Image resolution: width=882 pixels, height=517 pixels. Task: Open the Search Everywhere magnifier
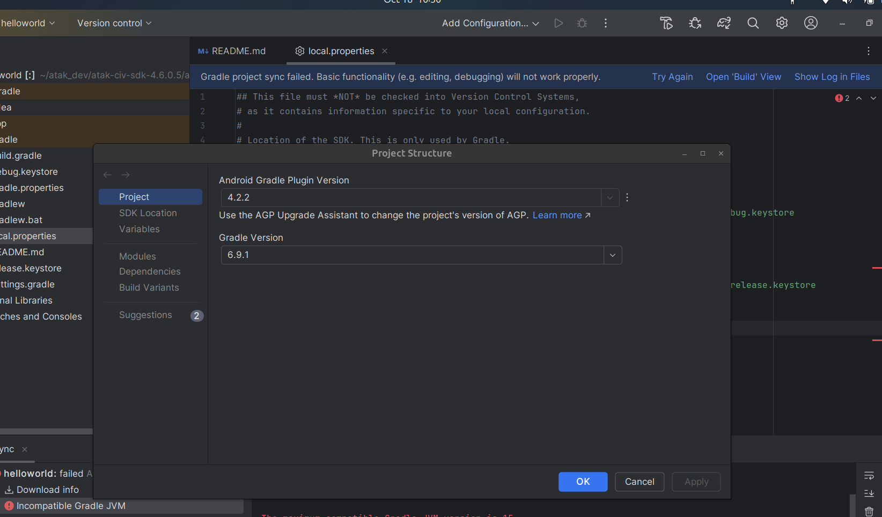pos(753,23)
